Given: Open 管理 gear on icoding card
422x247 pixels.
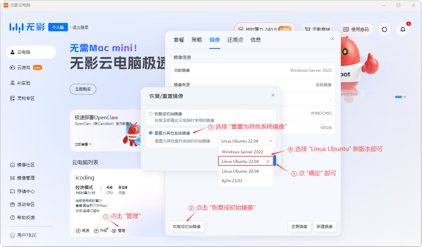Looking at the screenshot, I should [114, 231].
